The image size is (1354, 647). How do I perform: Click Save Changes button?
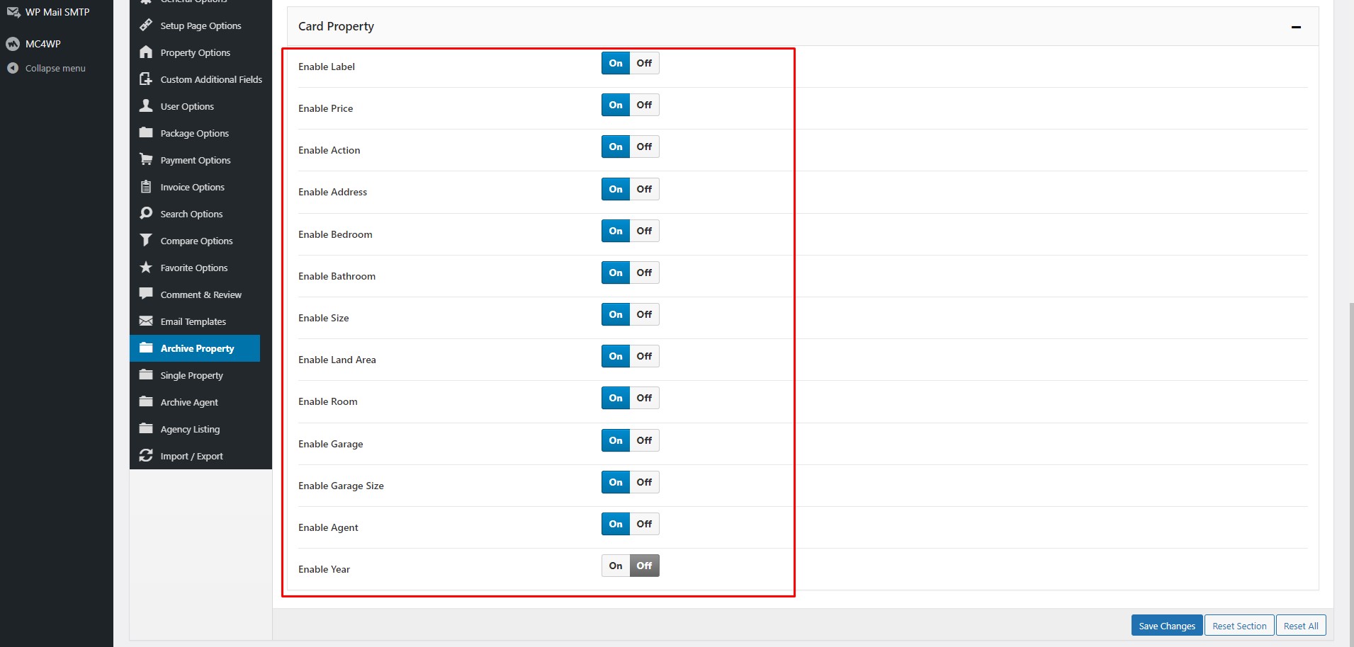point(1167,626)
